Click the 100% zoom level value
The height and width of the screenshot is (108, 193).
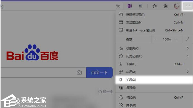click(167, 39)
